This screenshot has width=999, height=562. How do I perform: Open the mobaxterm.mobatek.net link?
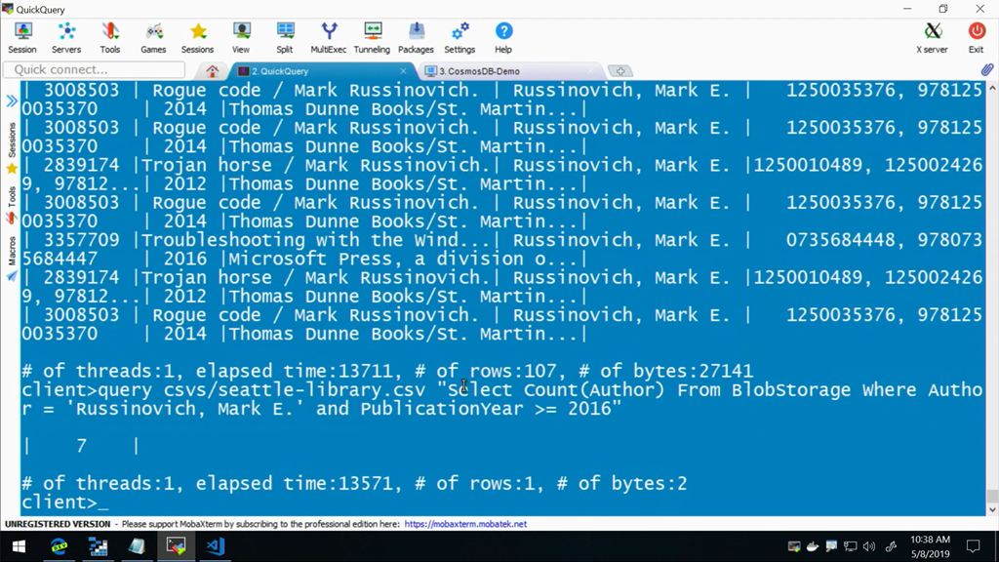pos(465,524)
